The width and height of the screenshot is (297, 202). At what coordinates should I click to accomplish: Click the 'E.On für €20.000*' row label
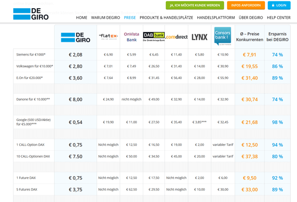click(30, 78)
